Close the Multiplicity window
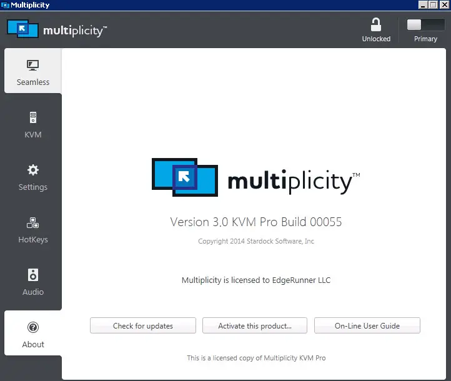The width and height of the screenshot is (451, 381). (x=444, y=5)
